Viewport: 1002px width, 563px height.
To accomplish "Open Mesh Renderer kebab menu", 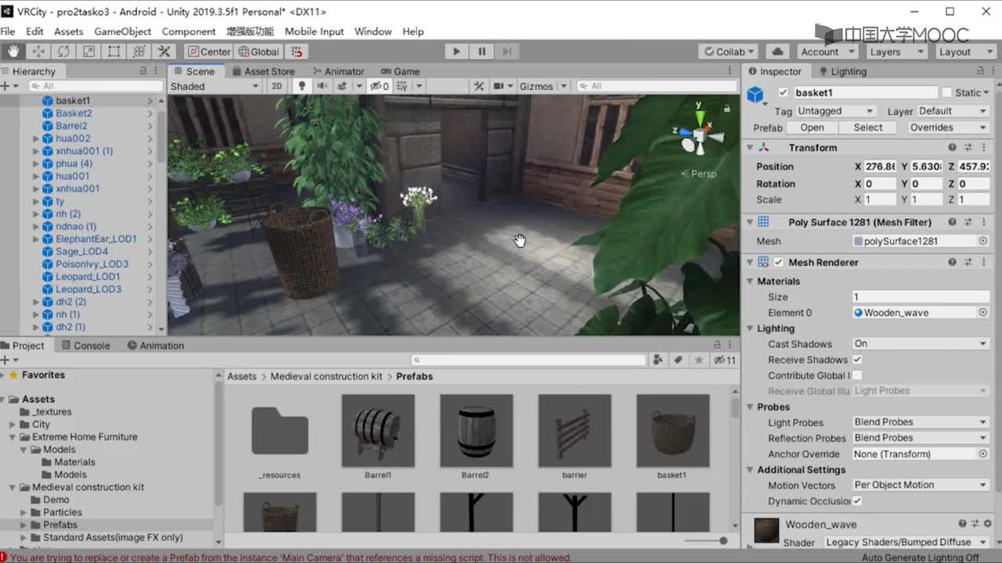I will point(983,263).
